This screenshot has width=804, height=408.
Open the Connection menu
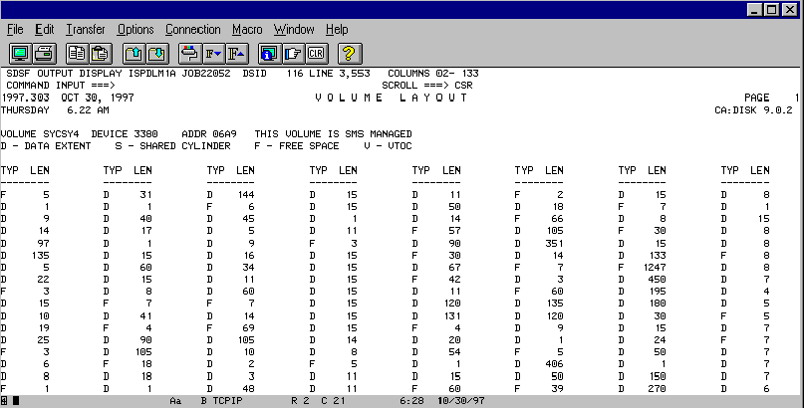point(193,30)
